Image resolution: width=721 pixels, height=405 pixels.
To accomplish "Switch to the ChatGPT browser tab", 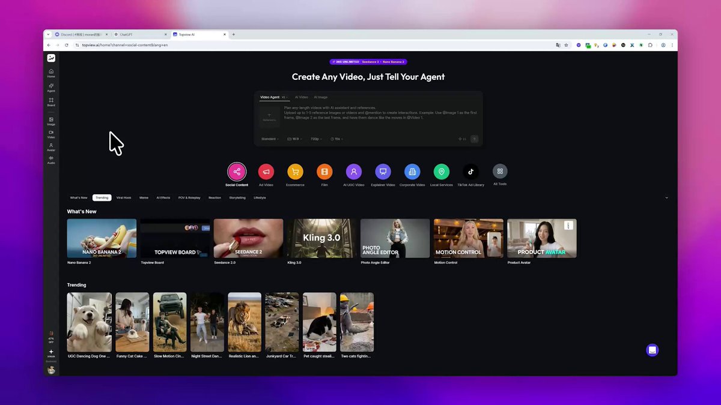I will (x=141, y=34).
